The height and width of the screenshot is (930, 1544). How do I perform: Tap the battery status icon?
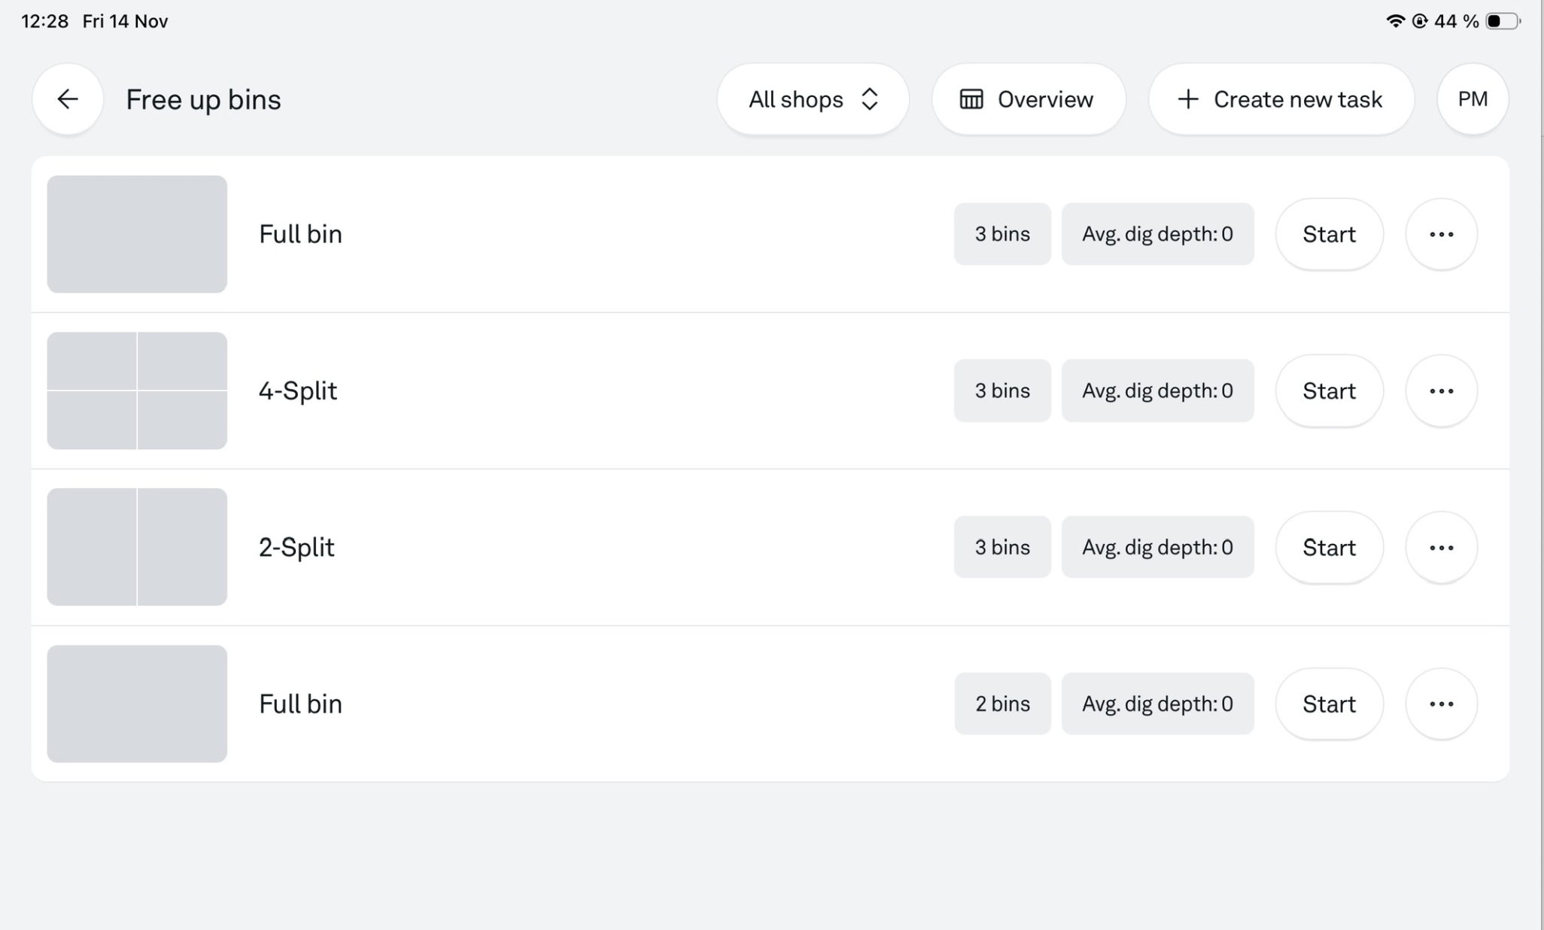1502,21
